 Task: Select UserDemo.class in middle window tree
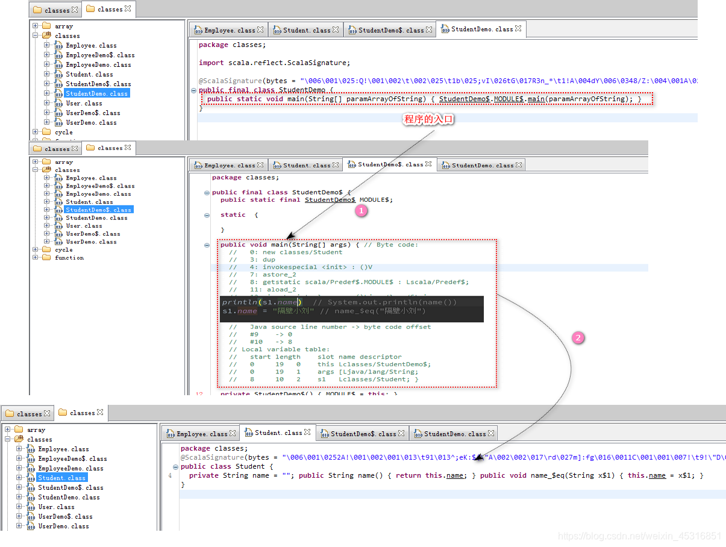pyautogui.click(x=91, y=242)
